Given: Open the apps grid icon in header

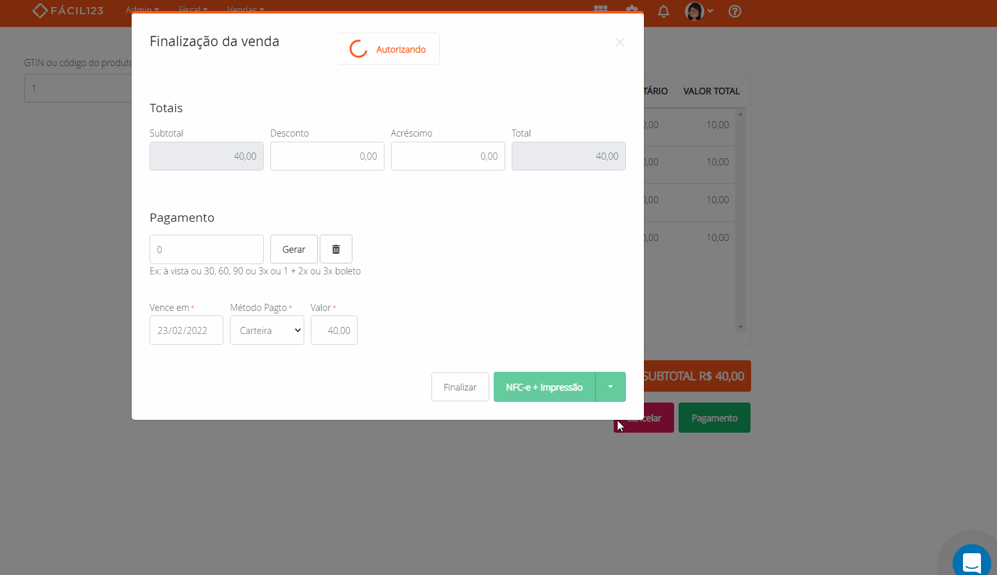Looking at the screenshot, I should (600, 10).
